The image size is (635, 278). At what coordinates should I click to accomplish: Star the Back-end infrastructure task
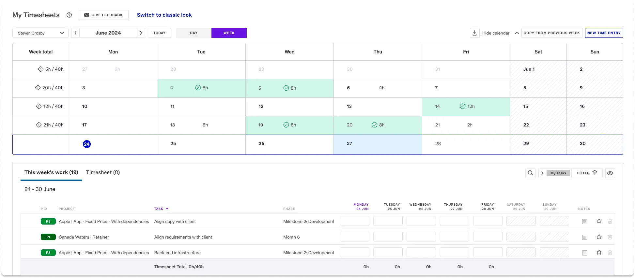pyautogui.click(x=599, y=253)
